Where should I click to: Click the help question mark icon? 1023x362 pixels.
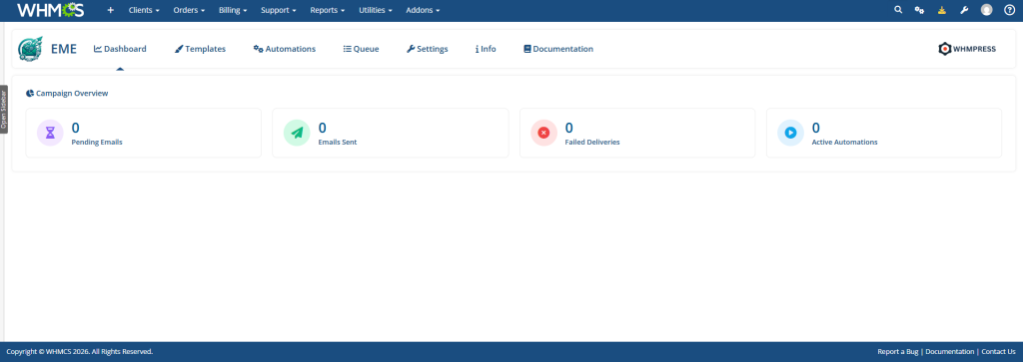[x=1009, y=10]
